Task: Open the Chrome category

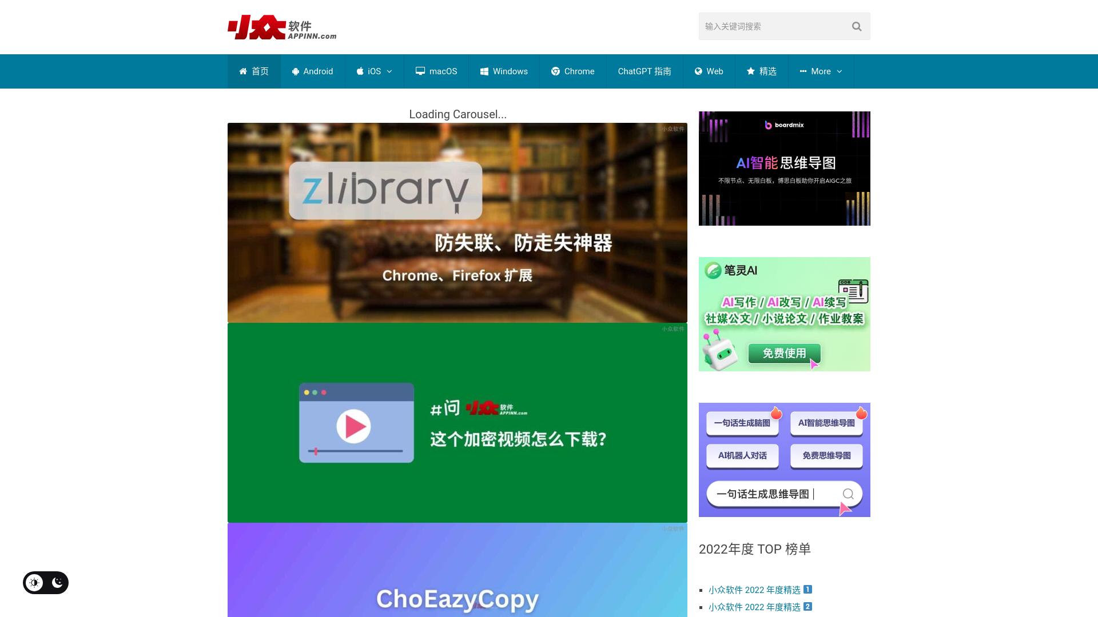Action: click(x=572, y=71)
